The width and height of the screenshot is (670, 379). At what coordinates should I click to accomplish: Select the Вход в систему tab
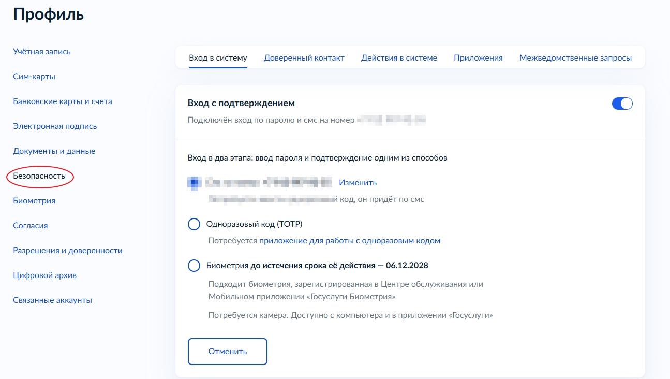(x=218, y=58)
